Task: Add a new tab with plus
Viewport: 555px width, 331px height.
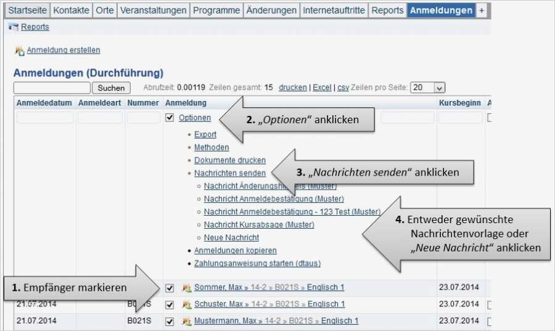Action: (482, 10)
